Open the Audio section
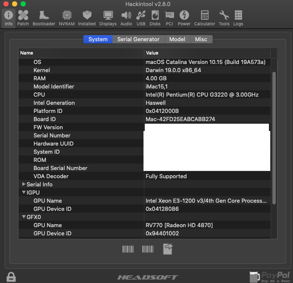The height and width of the screenshot is (283, 293). [126, 18]
